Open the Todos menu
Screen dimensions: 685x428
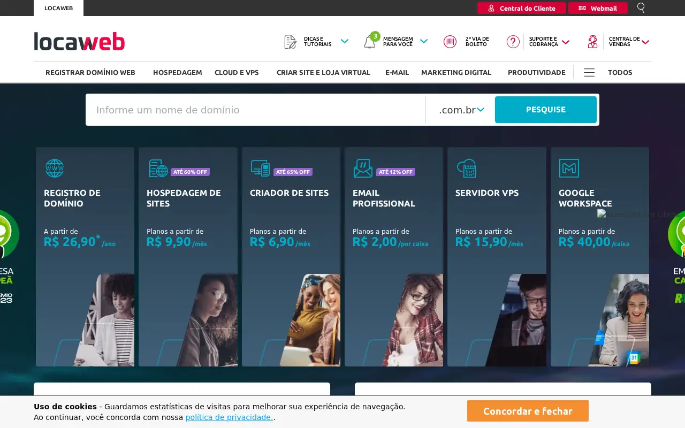[620, 72]
